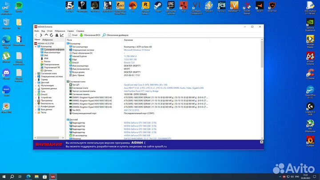Open the Файл menu

coord(37,30)
